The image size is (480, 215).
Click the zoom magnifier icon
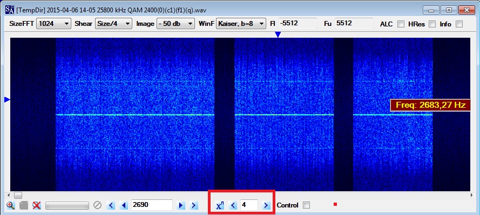point(11,205)
